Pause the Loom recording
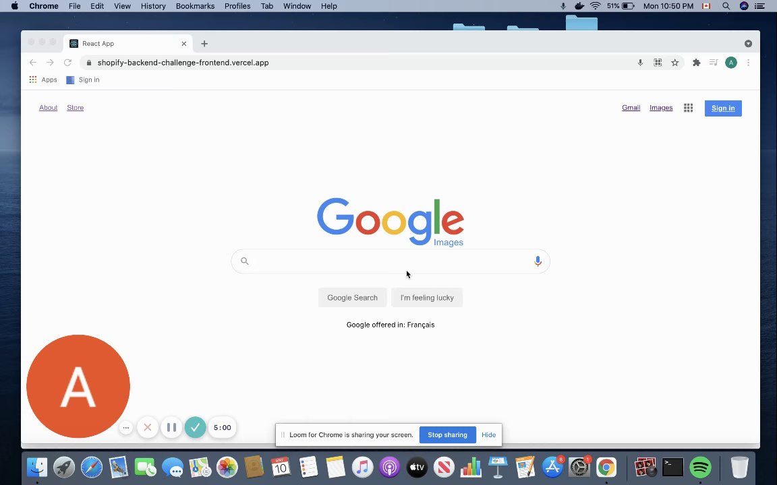 pyautogui.click(x=171, y=427)
